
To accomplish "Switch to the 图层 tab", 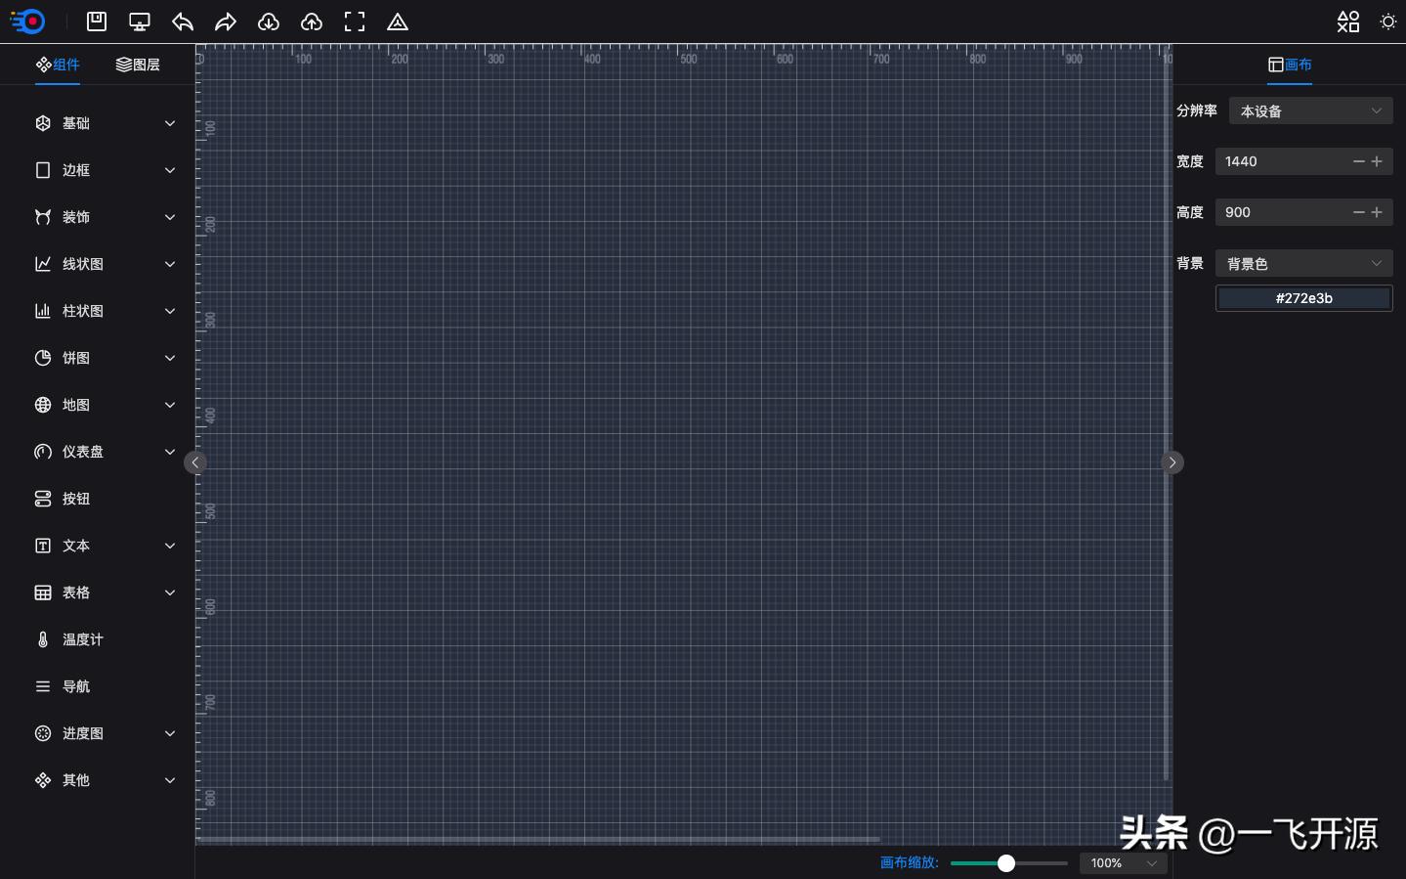I will click(x=138, y=65).
